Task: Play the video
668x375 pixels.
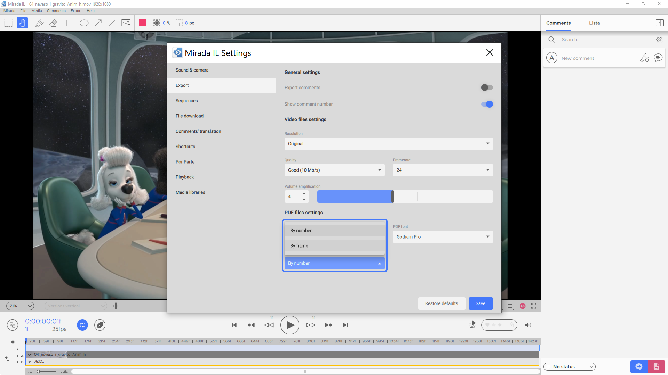Action: click(x=290, y=325)
